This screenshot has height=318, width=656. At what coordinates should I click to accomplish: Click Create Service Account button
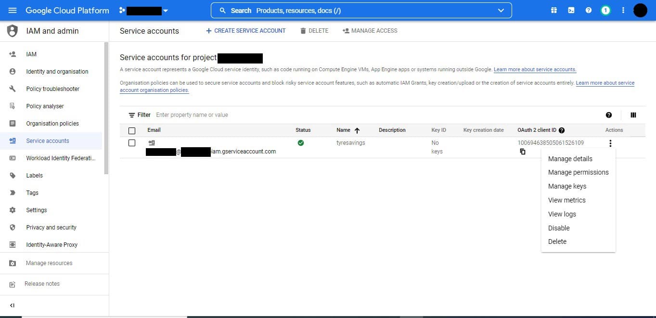point(245,31)
